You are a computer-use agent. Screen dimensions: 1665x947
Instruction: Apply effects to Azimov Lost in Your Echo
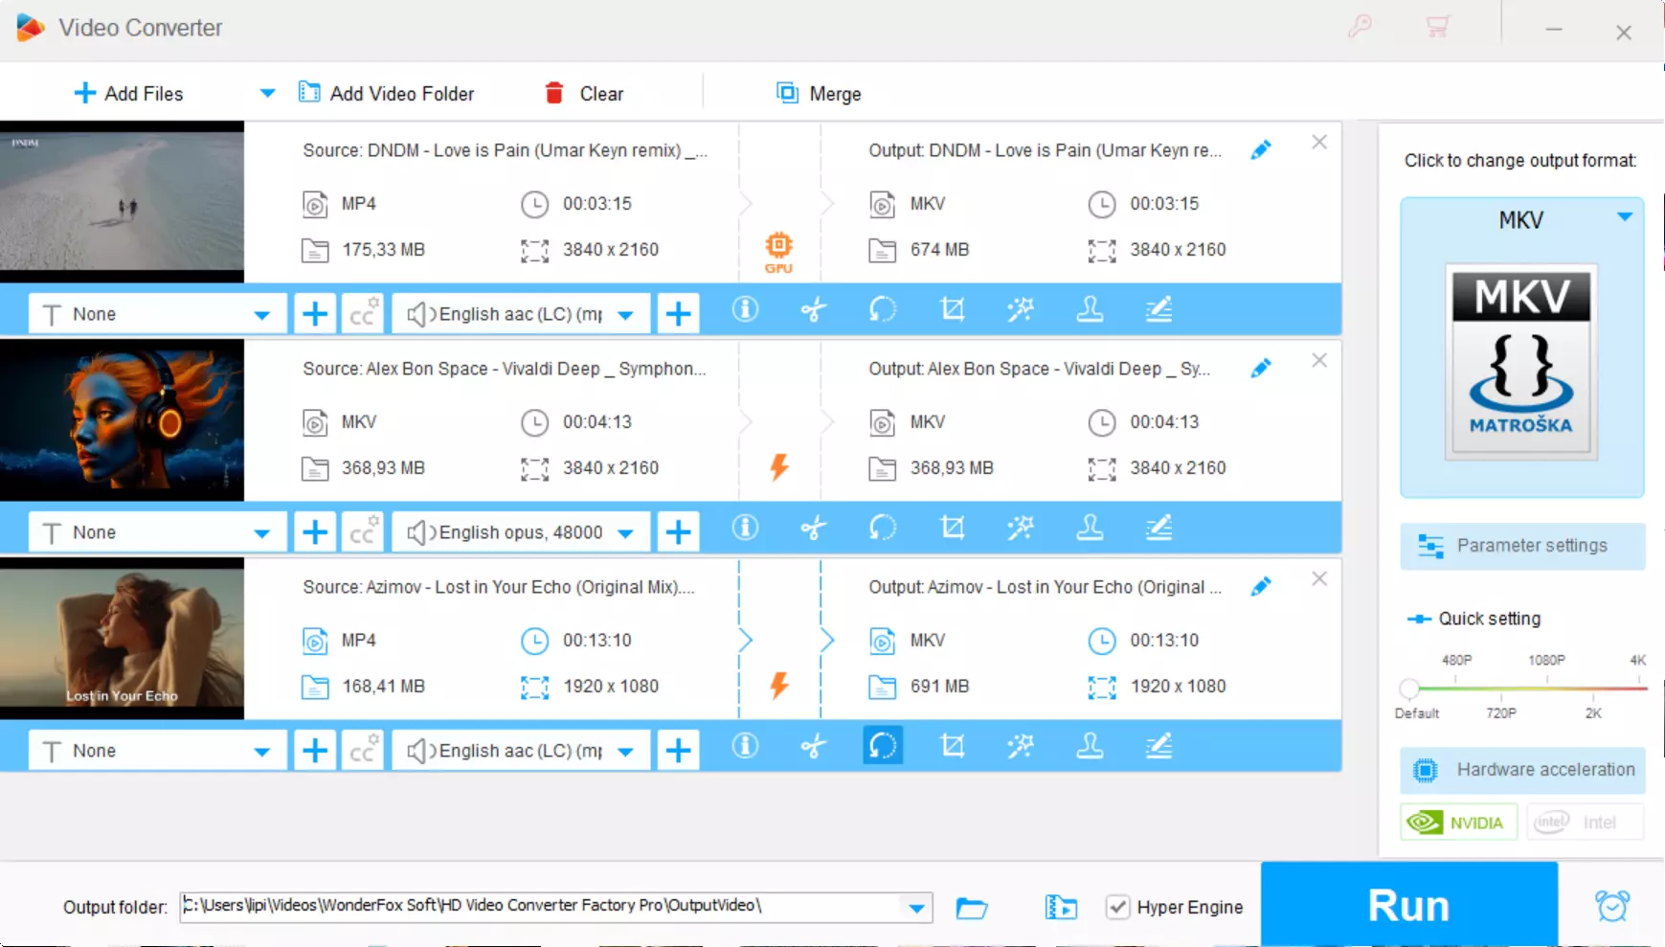click(x=1021, y=746)
